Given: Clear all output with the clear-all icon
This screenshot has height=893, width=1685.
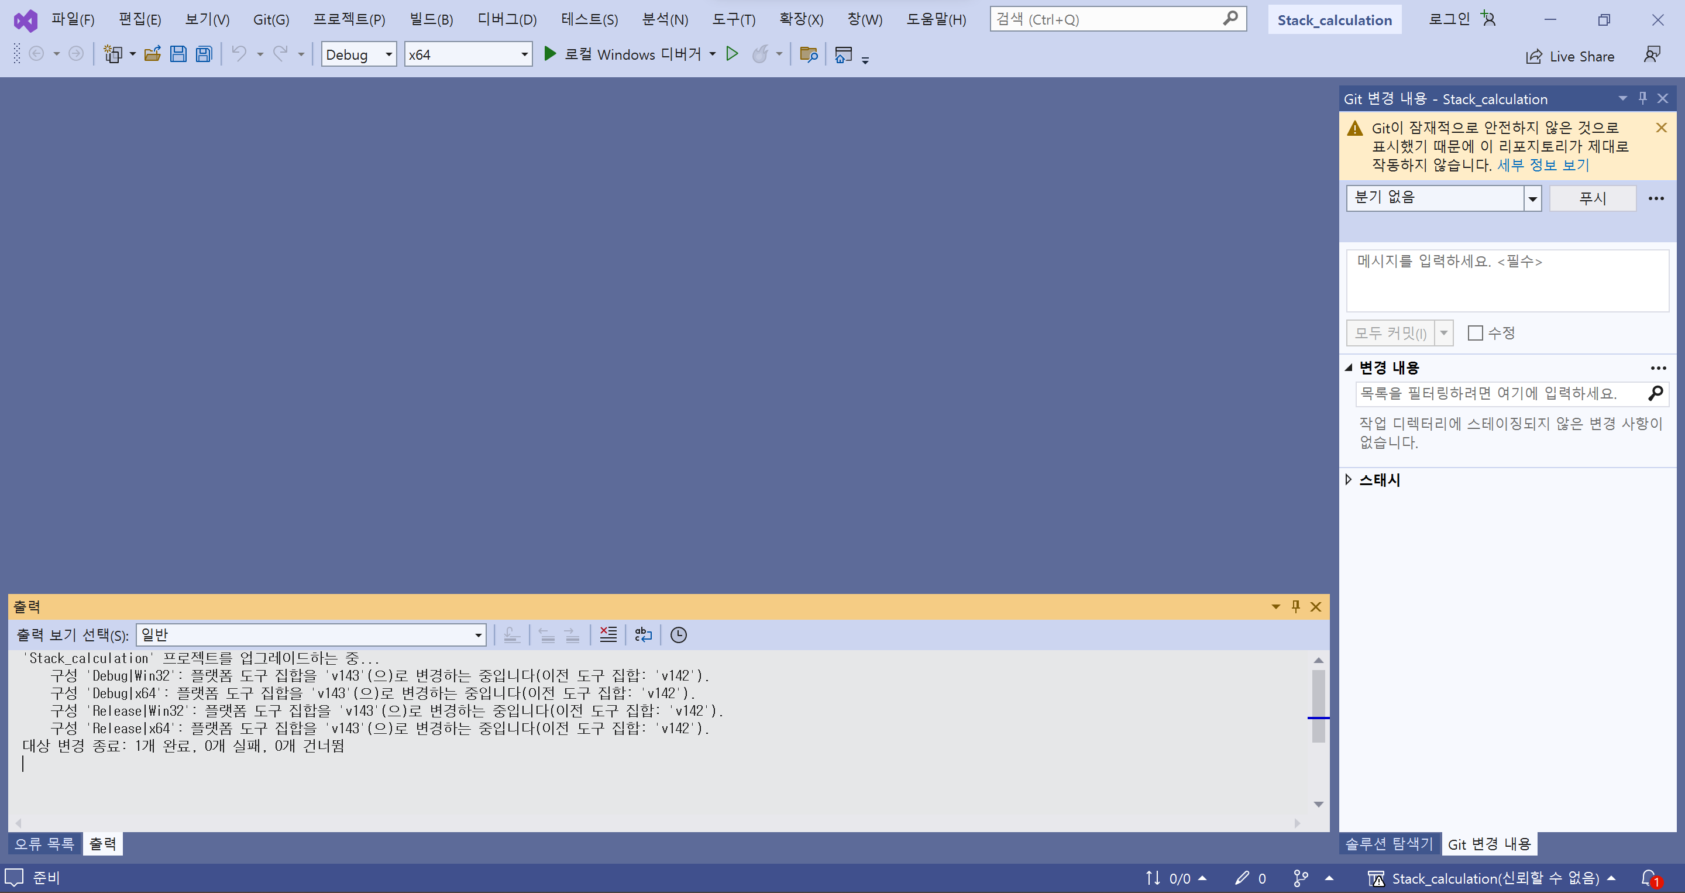Looking at the screenshot, I should coord(608,634).
